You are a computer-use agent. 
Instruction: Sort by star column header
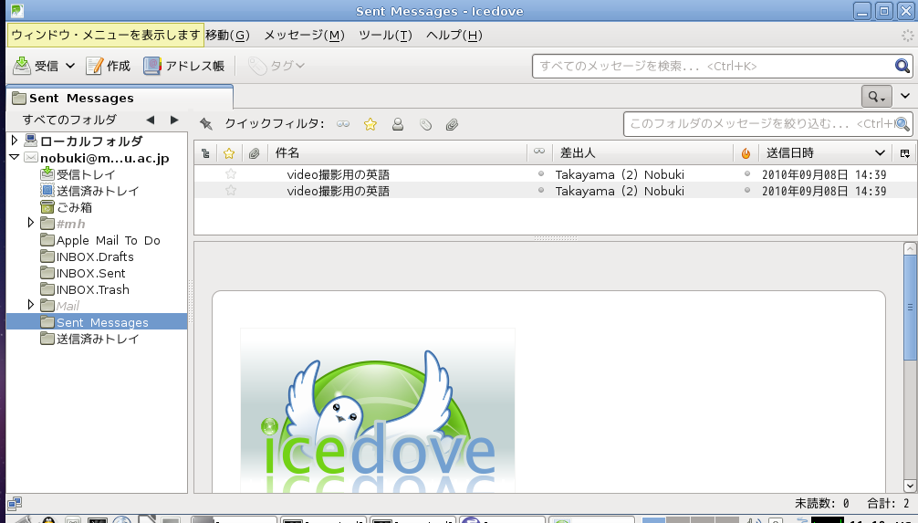tap(229, 153)
